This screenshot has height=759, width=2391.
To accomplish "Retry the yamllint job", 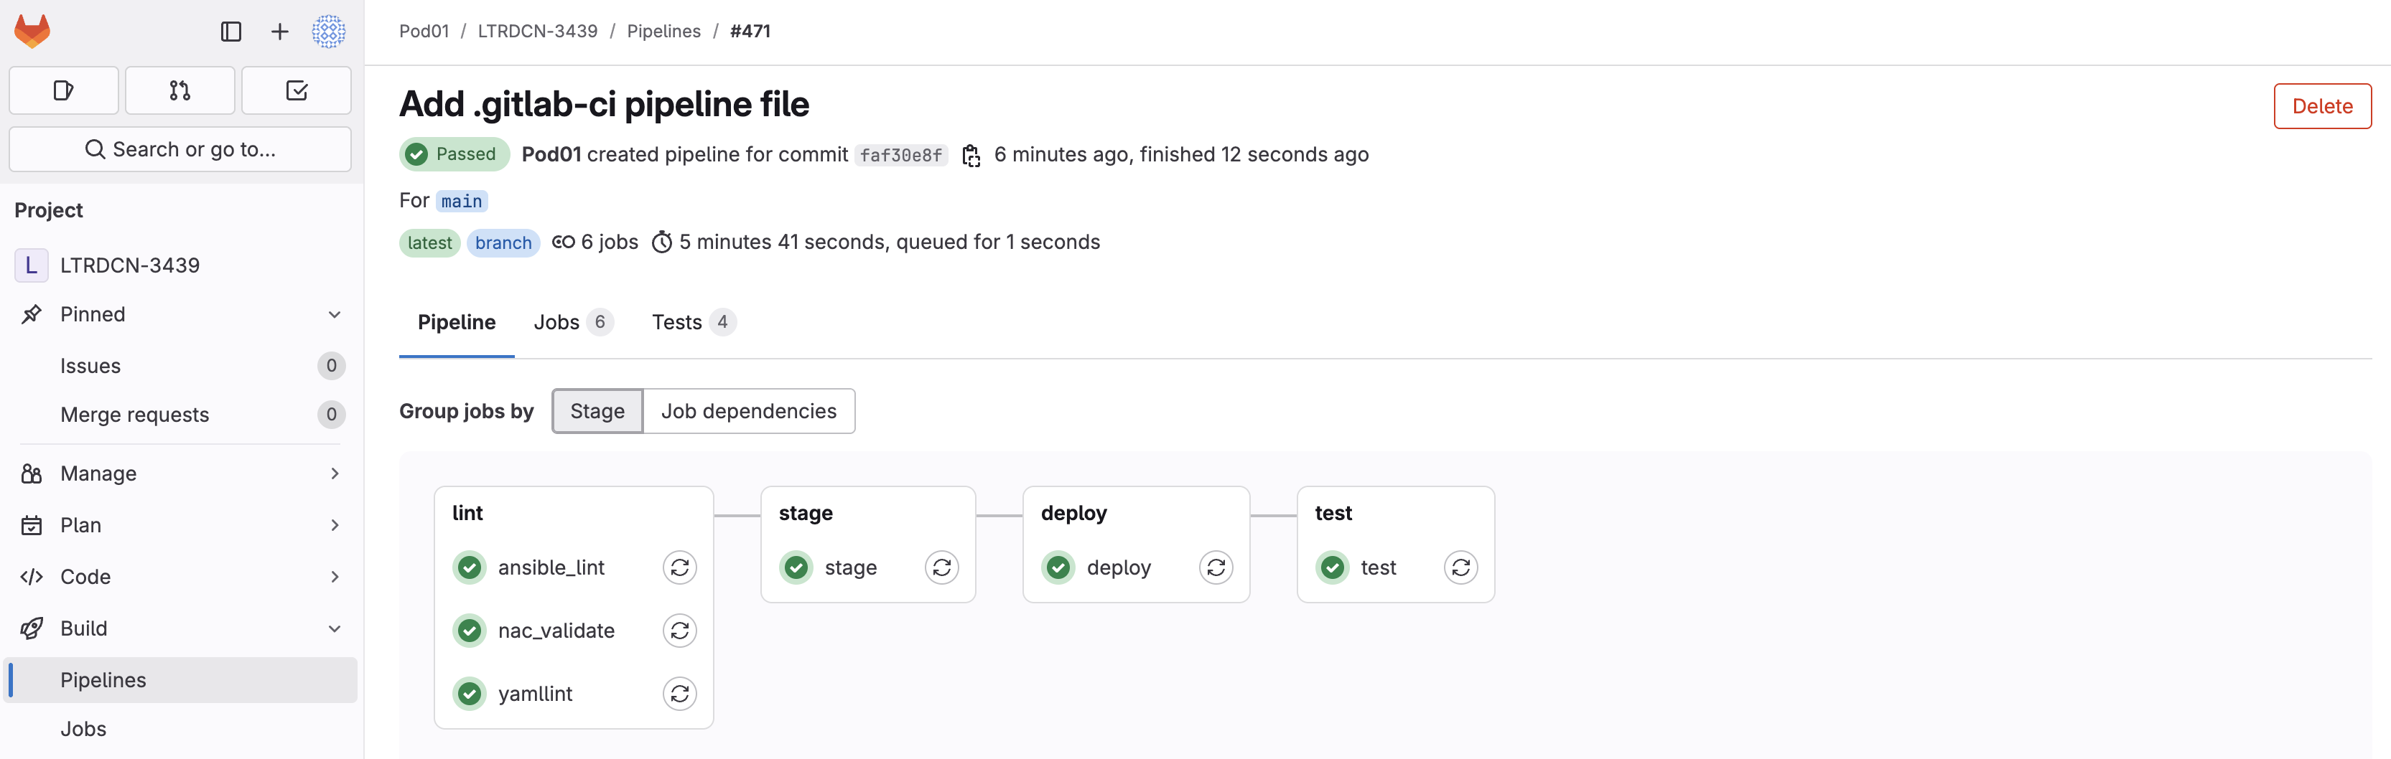I will (x=679, y=693).
